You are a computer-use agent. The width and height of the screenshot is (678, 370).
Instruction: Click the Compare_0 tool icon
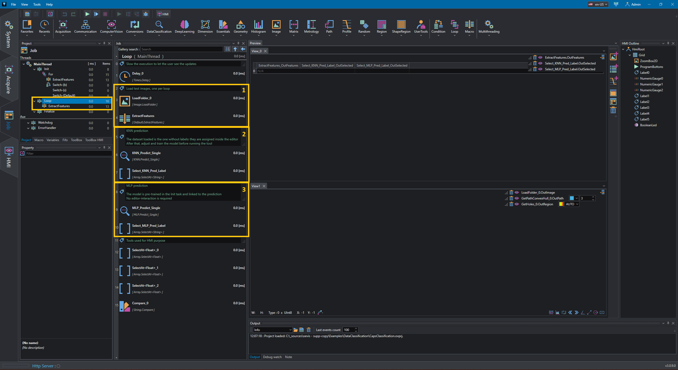point(125,306)
